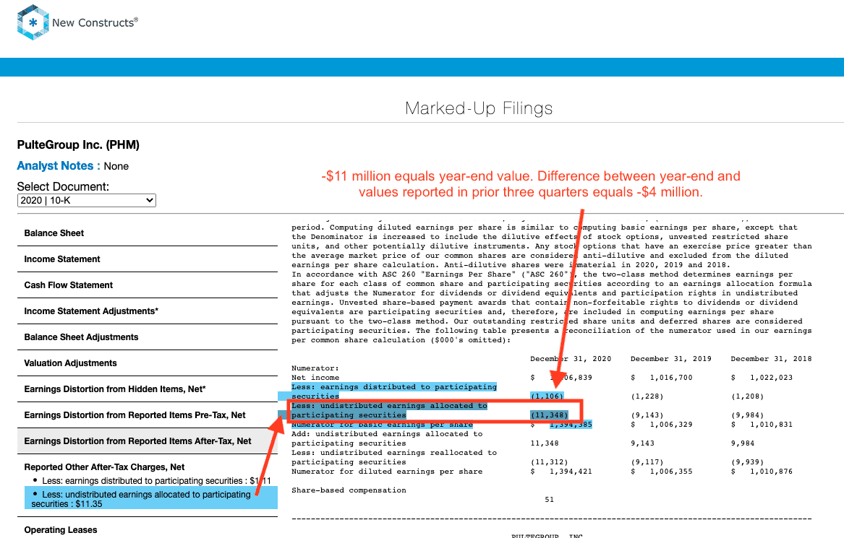Select the earnings distributed to participating securities bullet
Viewport: 844px width, 538px height.
coord(152,481)
